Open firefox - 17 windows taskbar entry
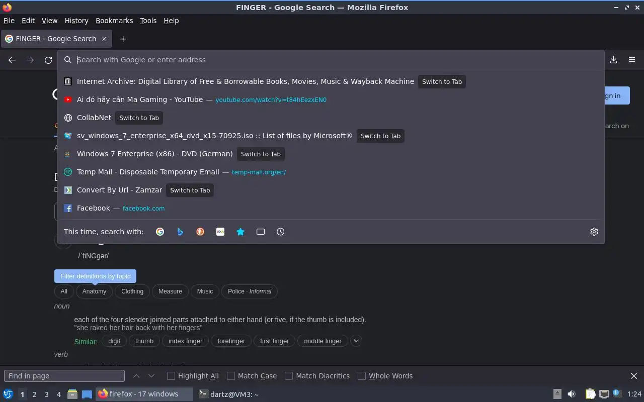Viewport: 644px width, 402px height. 144,394
